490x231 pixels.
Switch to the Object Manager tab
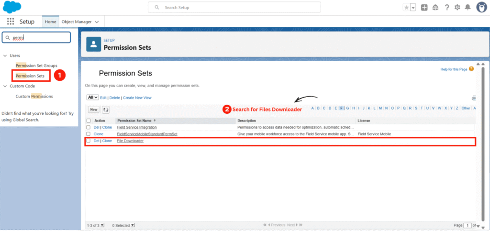(x=77, y=22)
